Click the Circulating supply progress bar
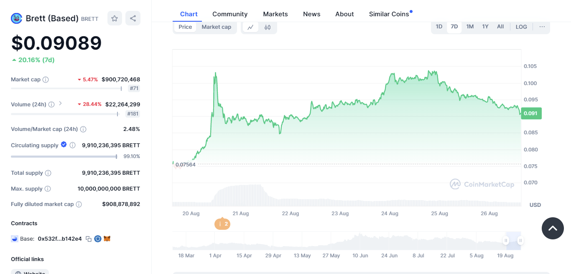Screen dimensions: 571x274 coord(64,156)
